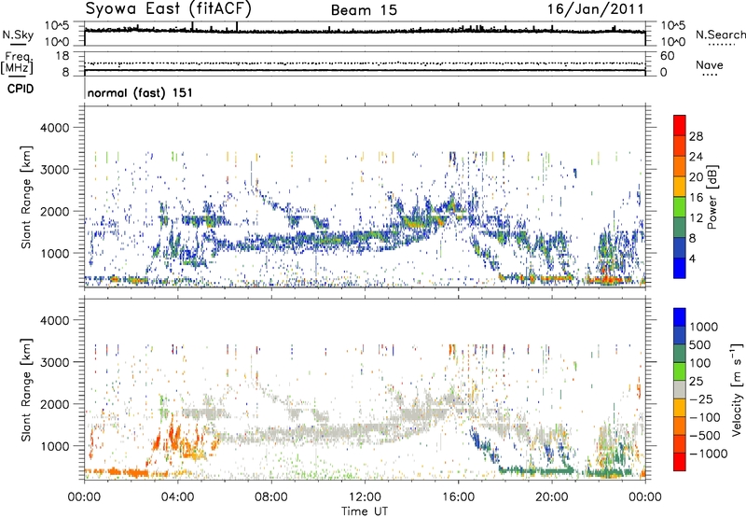Select the "08:00" time tick label
The width and height of the screenshot is (746, 517).
click(271, 497)
